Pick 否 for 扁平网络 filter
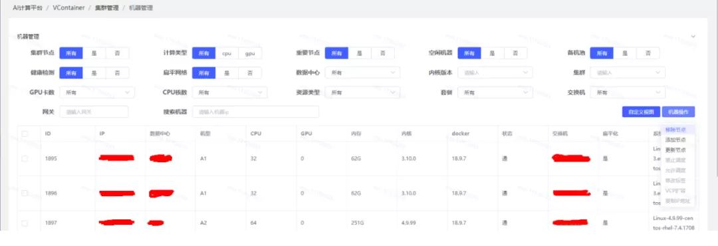 250,73
